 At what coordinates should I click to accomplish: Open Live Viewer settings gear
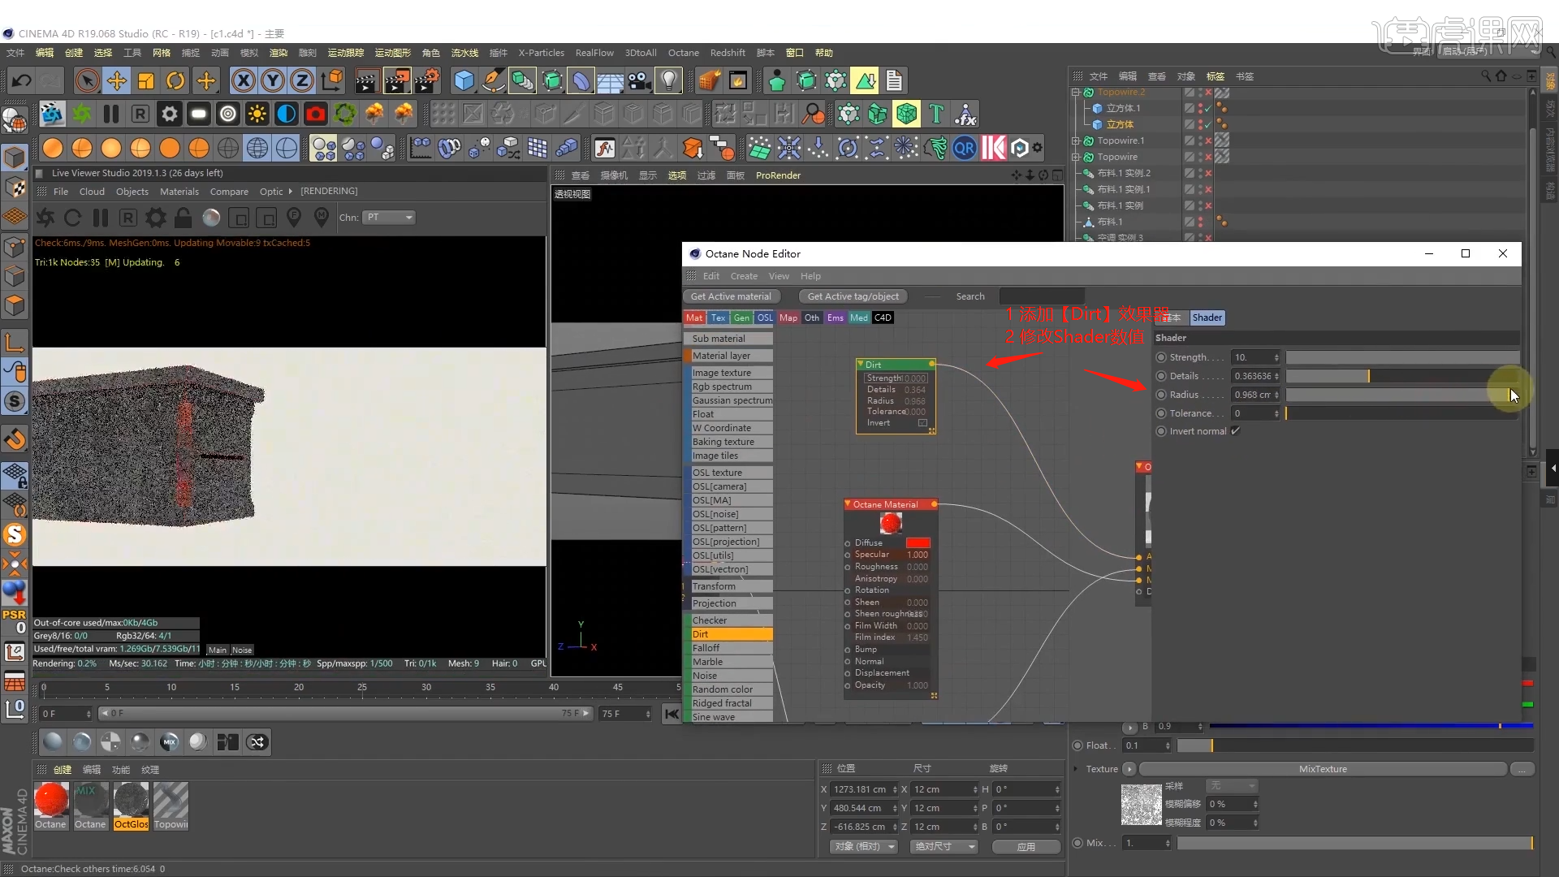pyautogui.click(x=155, y=218)
